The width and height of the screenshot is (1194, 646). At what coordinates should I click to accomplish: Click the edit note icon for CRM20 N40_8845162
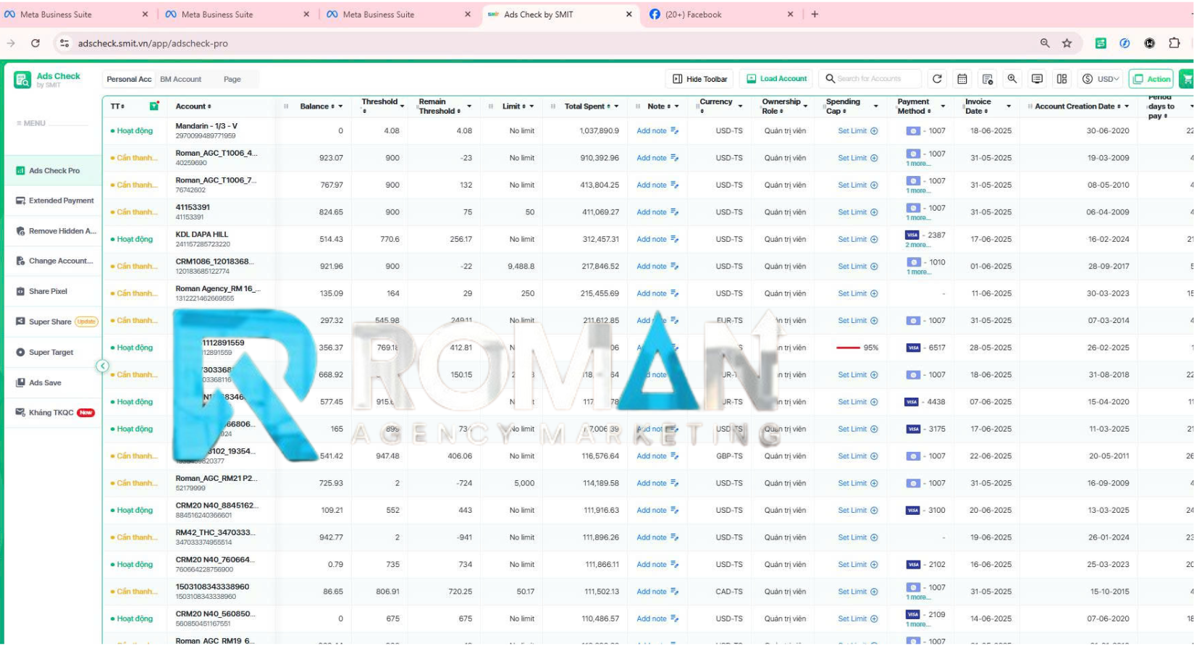click(675, 511)
